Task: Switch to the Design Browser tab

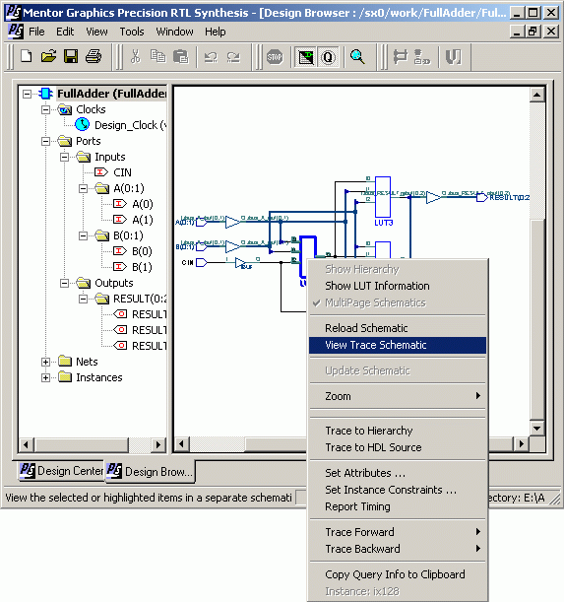Action: [x=150, y=471]
